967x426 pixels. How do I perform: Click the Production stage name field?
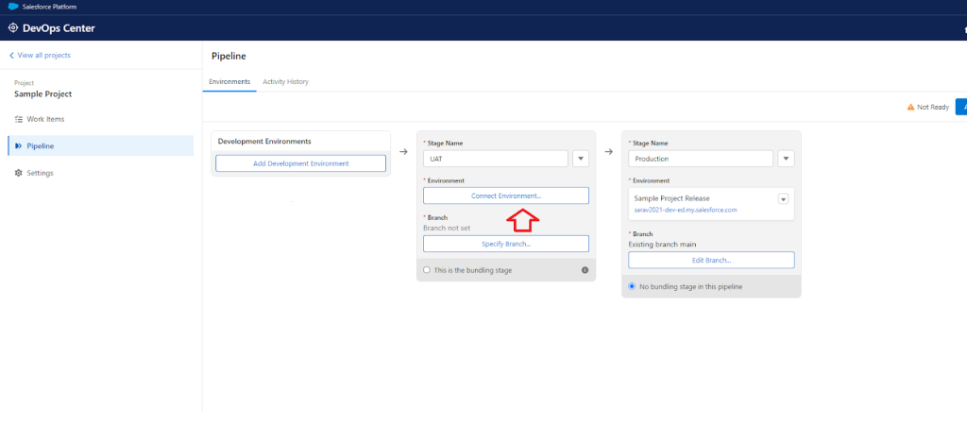coord(701,159)
